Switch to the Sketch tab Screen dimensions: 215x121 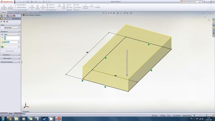click(x=10, y=12)
